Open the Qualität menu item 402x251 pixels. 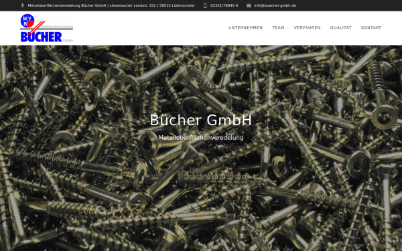pyautogui.click(x=341, y=27)
